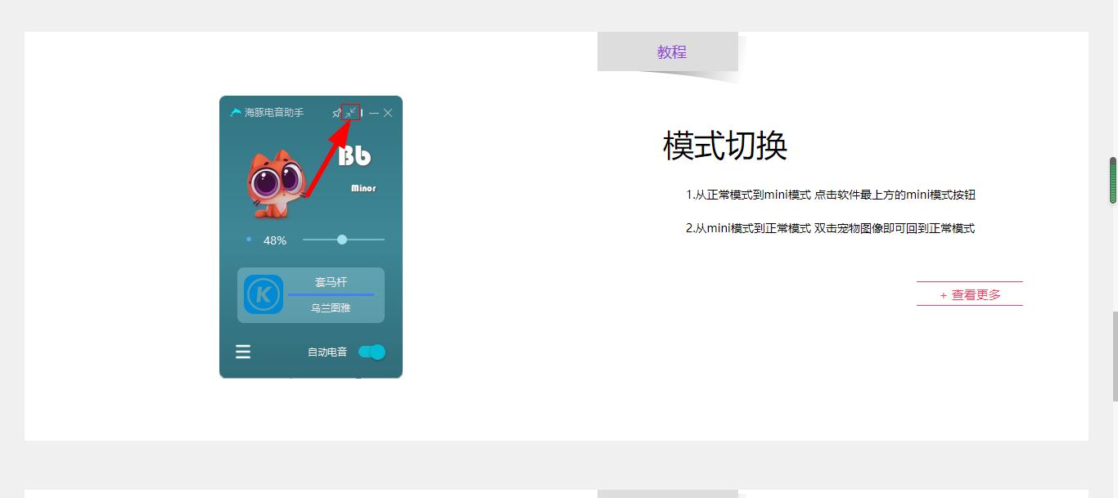The height and width of the screenshot is (498, 1118).
Task: Click the 48% volume slider handle
Action: tap(342, 240)
